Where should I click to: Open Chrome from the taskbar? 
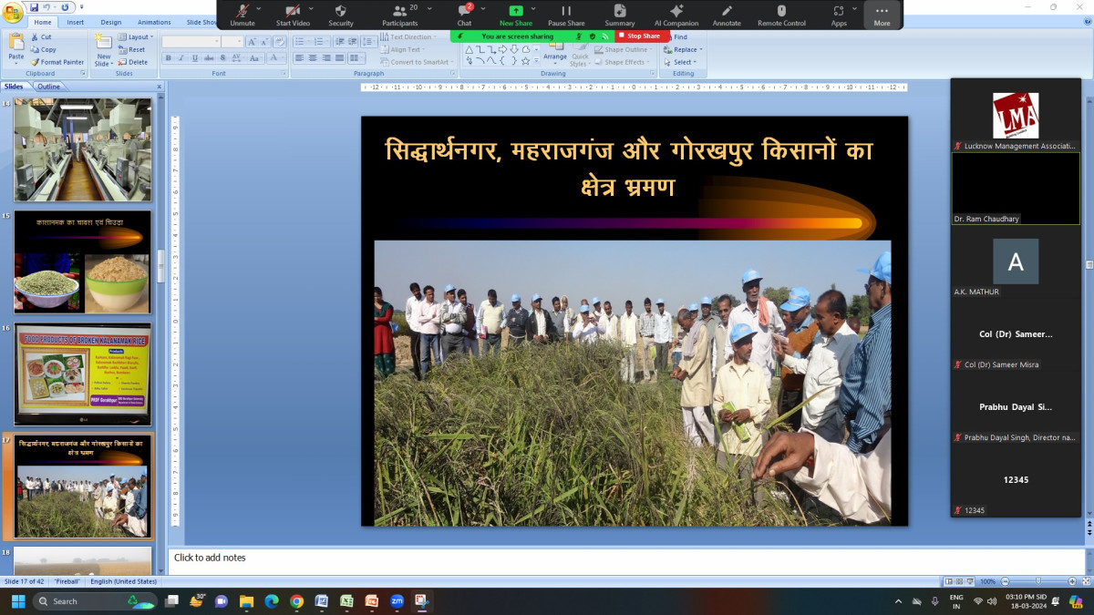tap(296, 601)
